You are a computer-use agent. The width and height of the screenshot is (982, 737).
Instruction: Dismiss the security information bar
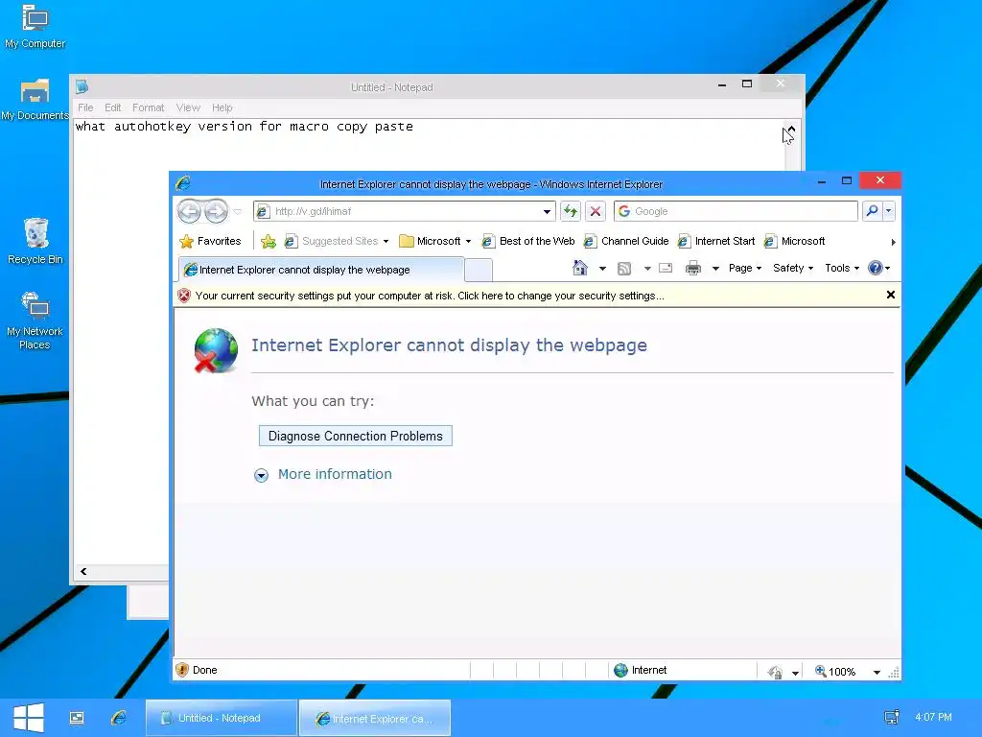pyautogui.click(x=891, y=295)
